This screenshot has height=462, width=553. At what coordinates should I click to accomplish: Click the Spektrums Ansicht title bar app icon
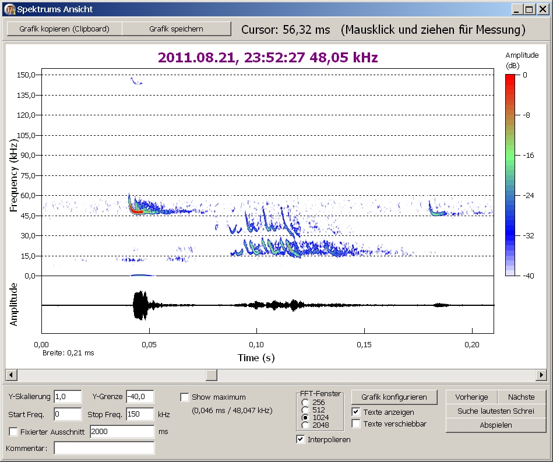[9, 9]
